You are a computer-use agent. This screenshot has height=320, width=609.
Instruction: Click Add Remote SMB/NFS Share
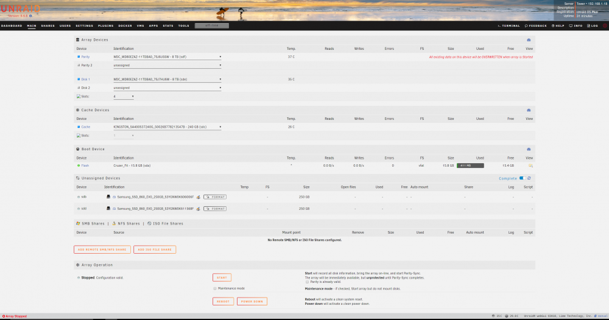point(102,250)
